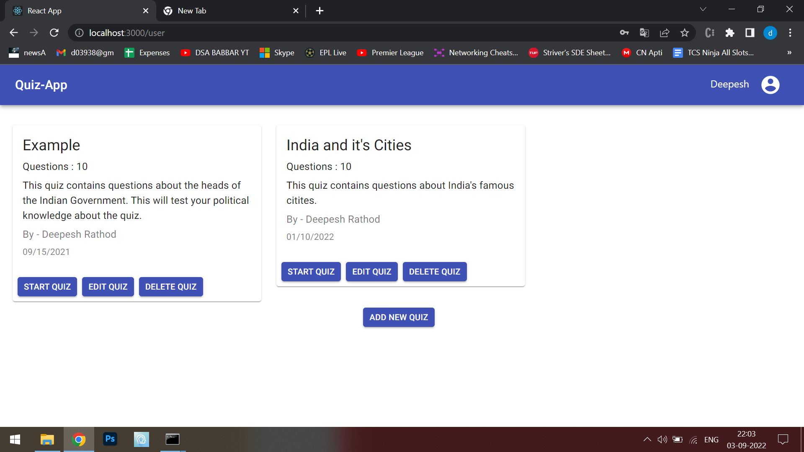Viewport: 804px width, 452px height.
Task: Open the Striver's SDE Sheet bookmark
Action: tap(569, 53)
